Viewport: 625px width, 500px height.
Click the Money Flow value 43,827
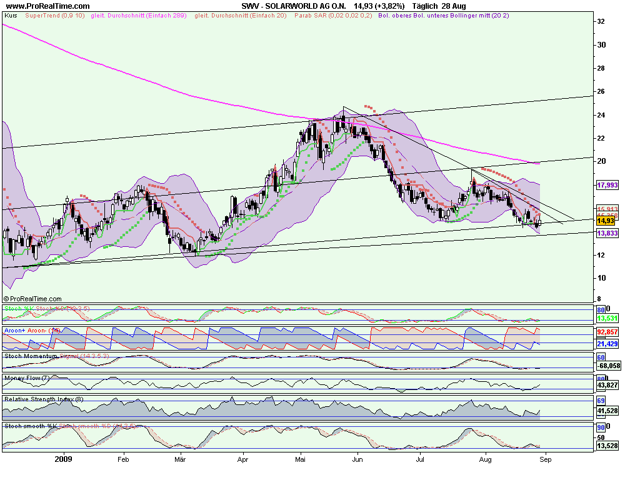(x=607, y=385)
